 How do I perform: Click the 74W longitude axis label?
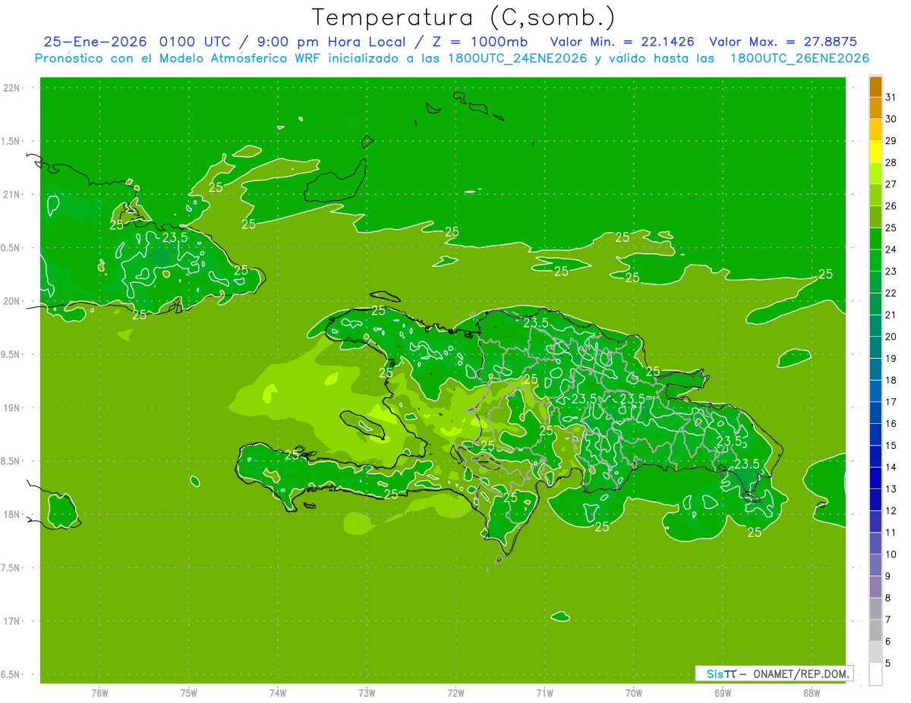tap(278, 693)
